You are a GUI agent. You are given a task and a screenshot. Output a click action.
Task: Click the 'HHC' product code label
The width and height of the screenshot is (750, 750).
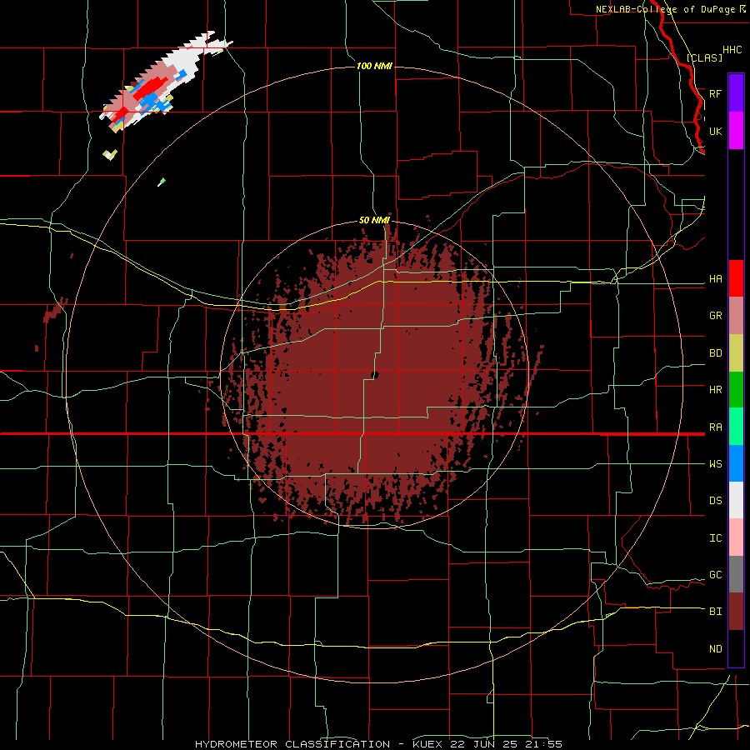(732, 50)
